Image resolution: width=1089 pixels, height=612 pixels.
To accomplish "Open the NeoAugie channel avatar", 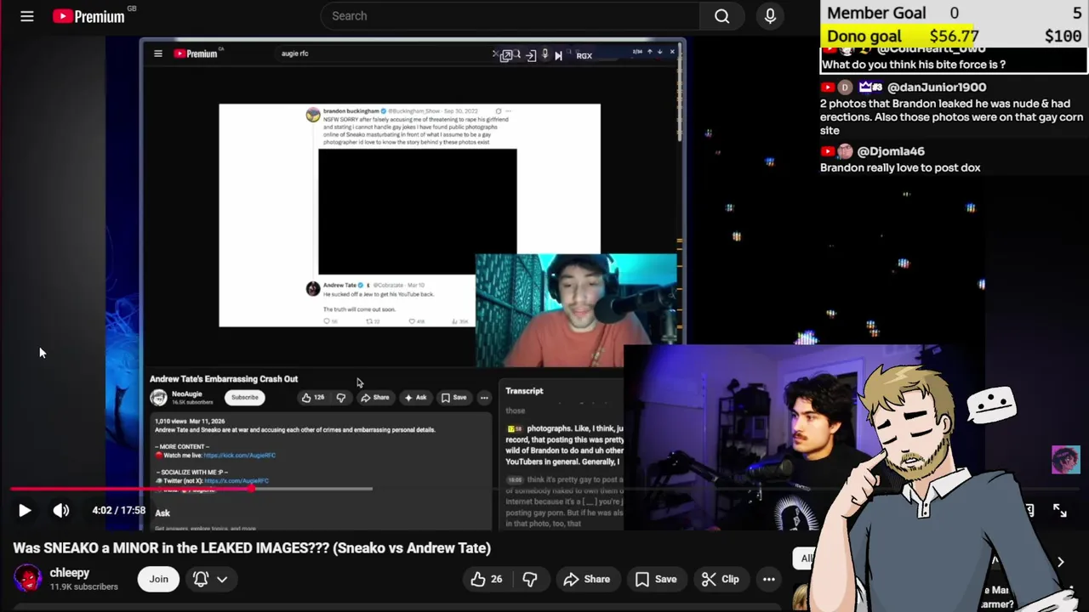I will click(158, 397).
